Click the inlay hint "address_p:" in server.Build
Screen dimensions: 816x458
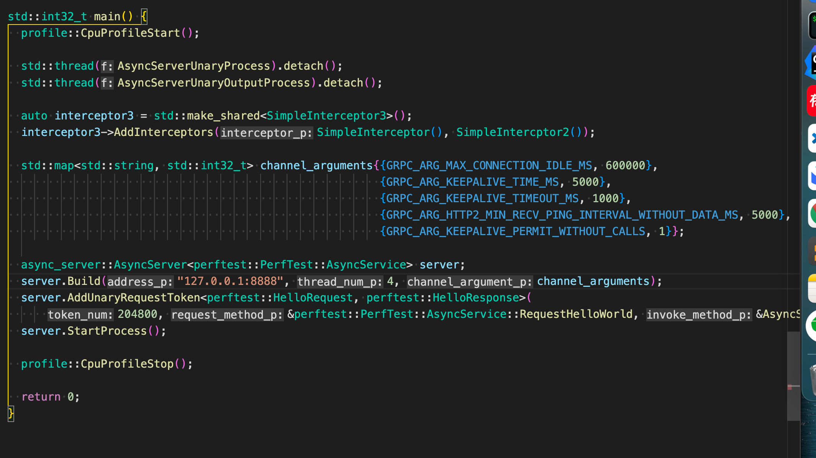click(x=139, y=281)
